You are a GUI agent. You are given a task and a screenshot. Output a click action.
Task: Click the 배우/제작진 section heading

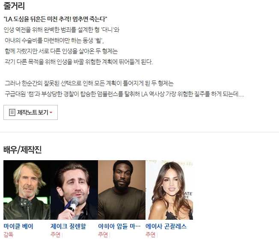pos(22,149)
